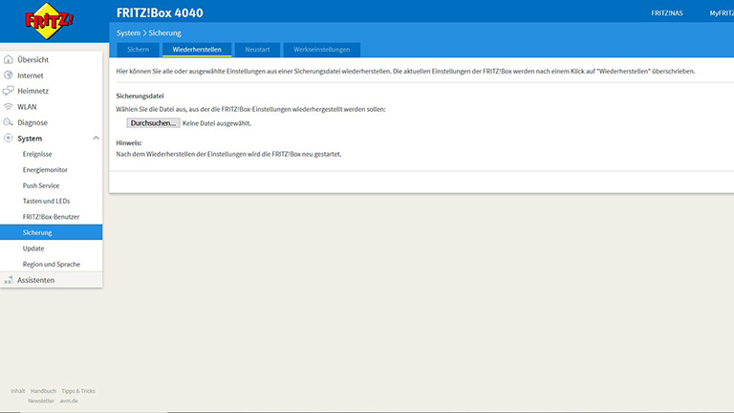Click the Übersicht house icon
This screenshot has height=413, width=734.
click(8, 59)
